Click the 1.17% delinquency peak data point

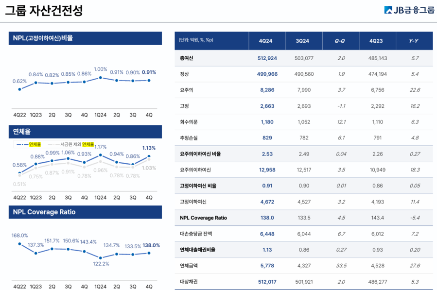tap(100, 155)
